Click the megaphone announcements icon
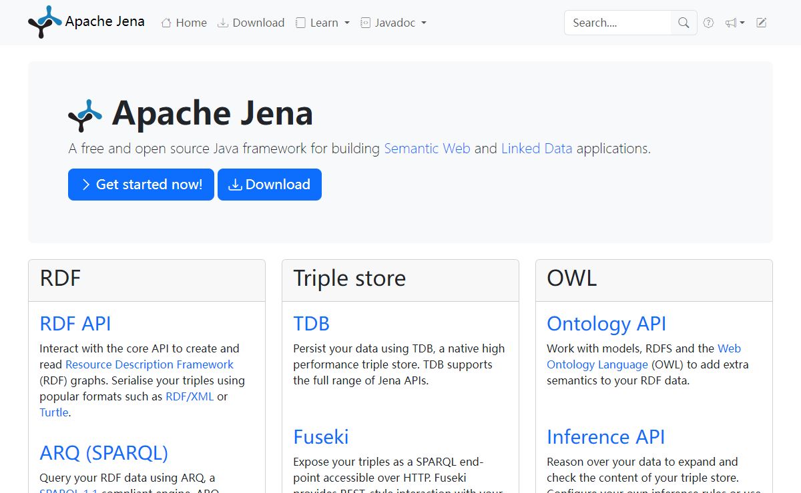The image size is (801, 493). coord(731,23)
